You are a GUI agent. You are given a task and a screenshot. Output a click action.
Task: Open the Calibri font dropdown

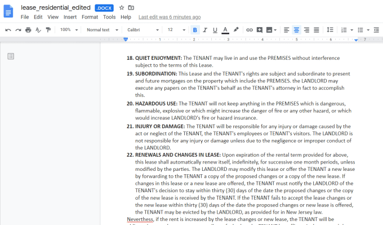coord(143,30)
